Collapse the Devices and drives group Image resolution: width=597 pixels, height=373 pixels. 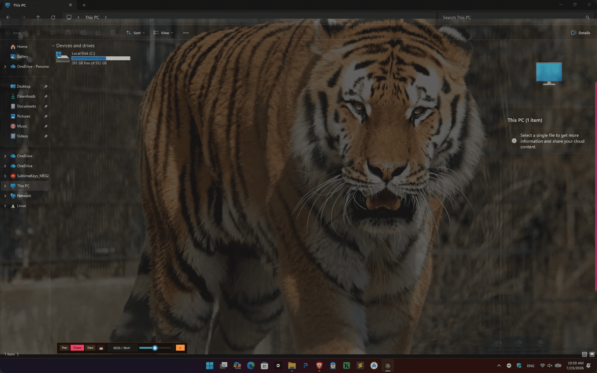coord(53,46)
